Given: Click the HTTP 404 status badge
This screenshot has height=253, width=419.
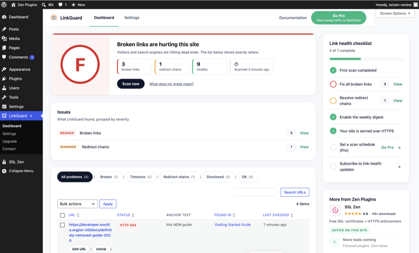Looking at the screenshot, I should [x=128, y=225].
